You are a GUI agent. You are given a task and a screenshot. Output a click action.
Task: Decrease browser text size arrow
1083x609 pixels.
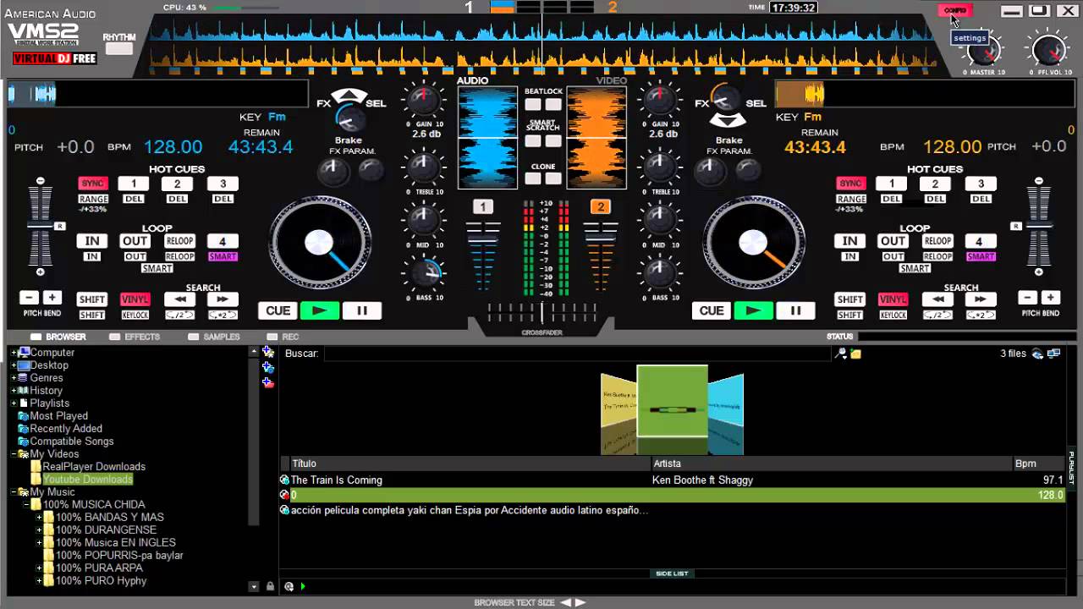(x=566, y=603)
